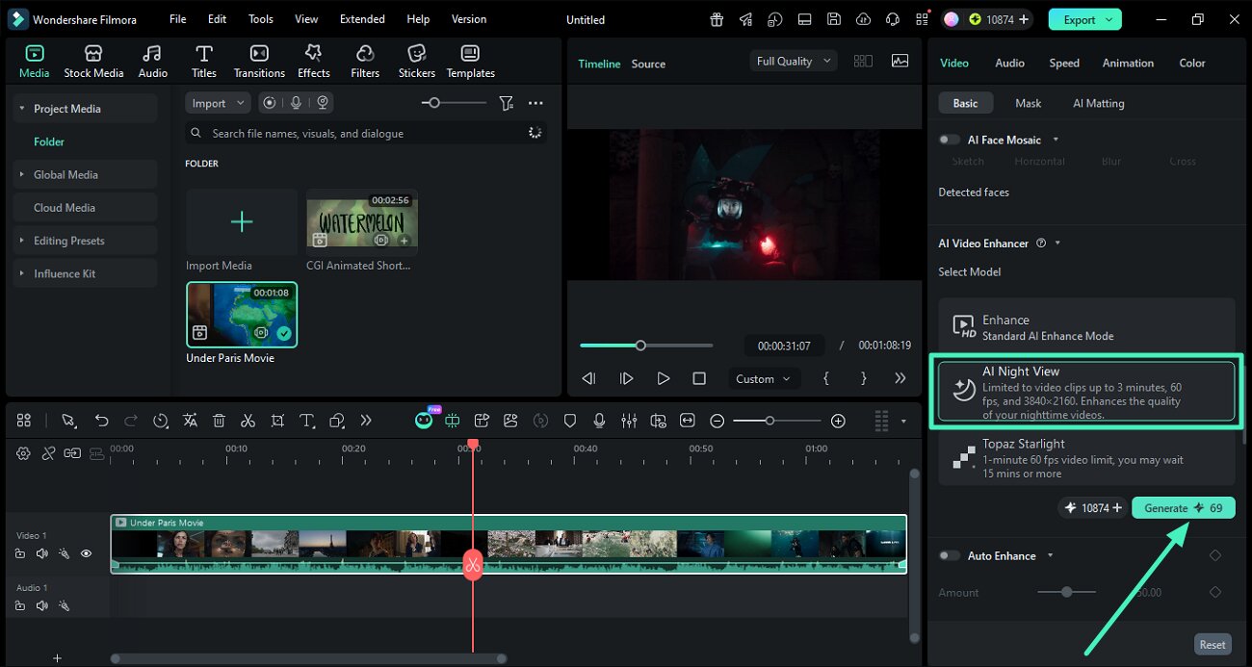Open the Transitions tab
Screen dimensions: 1252x667
(x=259, y=62)
